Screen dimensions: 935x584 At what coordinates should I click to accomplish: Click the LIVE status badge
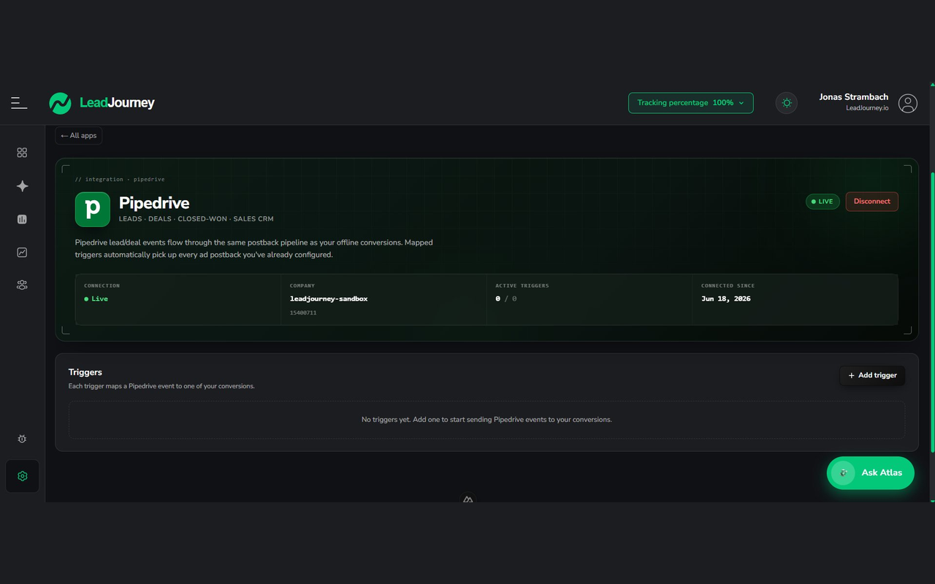pos(823,201)
